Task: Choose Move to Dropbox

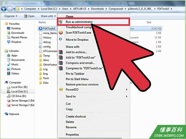Action: tap(77, 40)
